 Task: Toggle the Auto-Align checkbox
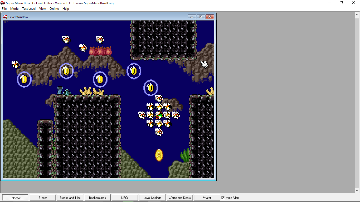point(223,198)
